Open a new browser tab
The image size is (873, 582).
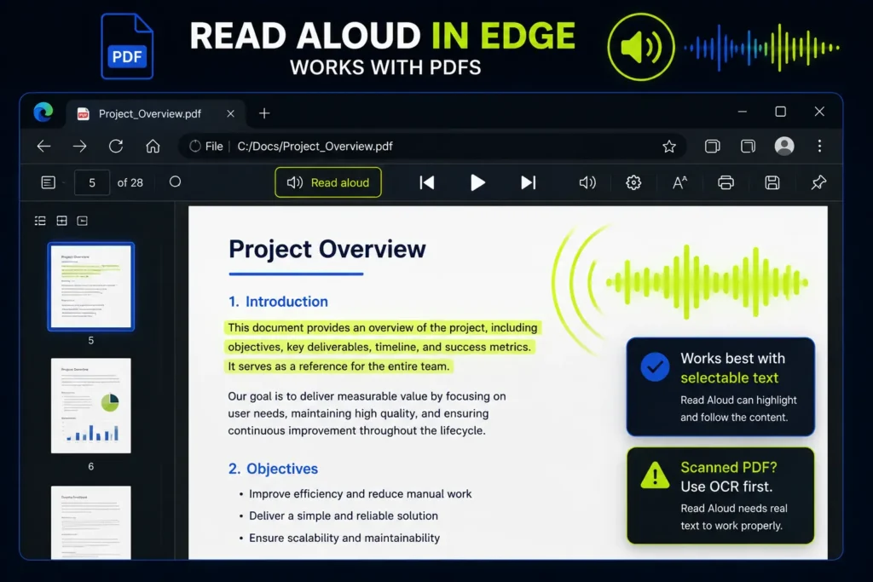pyautogui.click(x=264, y=113)
